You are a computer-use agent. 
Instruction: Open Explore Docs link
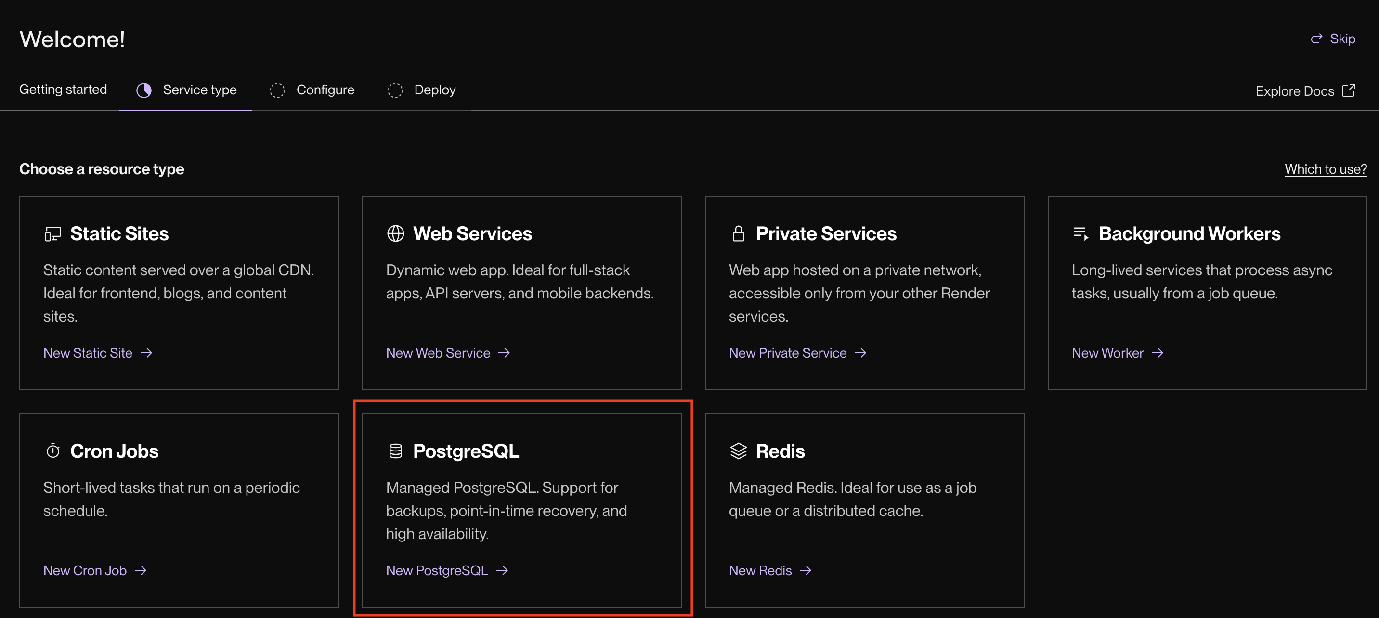1305,91
